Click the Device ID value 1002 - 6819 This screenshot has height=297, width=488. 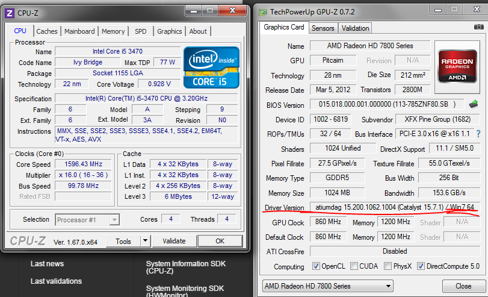coord(330,119)
